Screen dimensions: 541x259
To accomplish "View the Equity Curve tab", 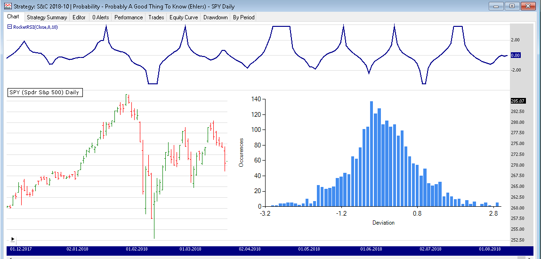I will pos(184,17).
